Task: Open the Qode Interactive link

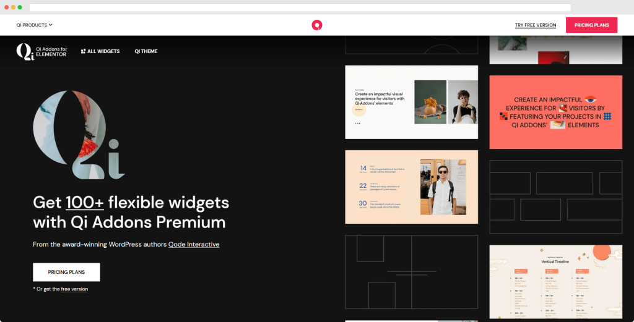Action: point(194,244)
